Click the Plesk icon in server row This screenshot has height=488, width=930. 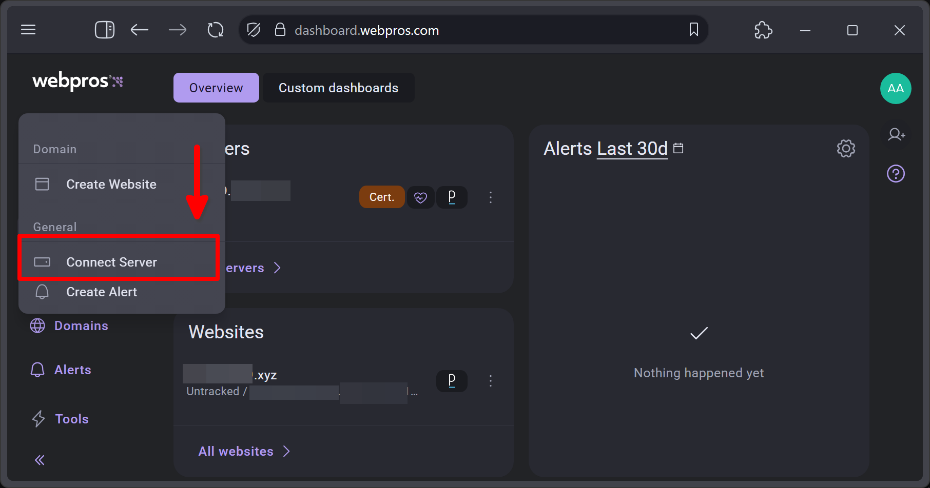tap(452, 197)
